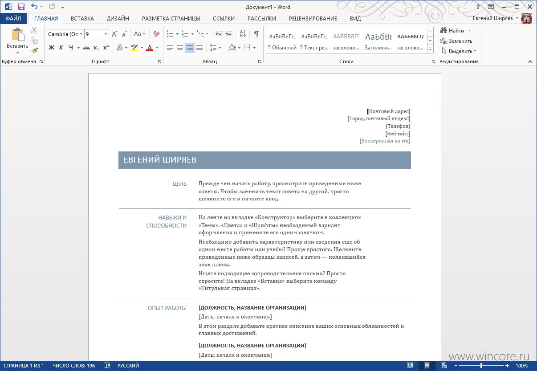
Task: Open the bullets list dropdown arrow
Action: point(177,34)
